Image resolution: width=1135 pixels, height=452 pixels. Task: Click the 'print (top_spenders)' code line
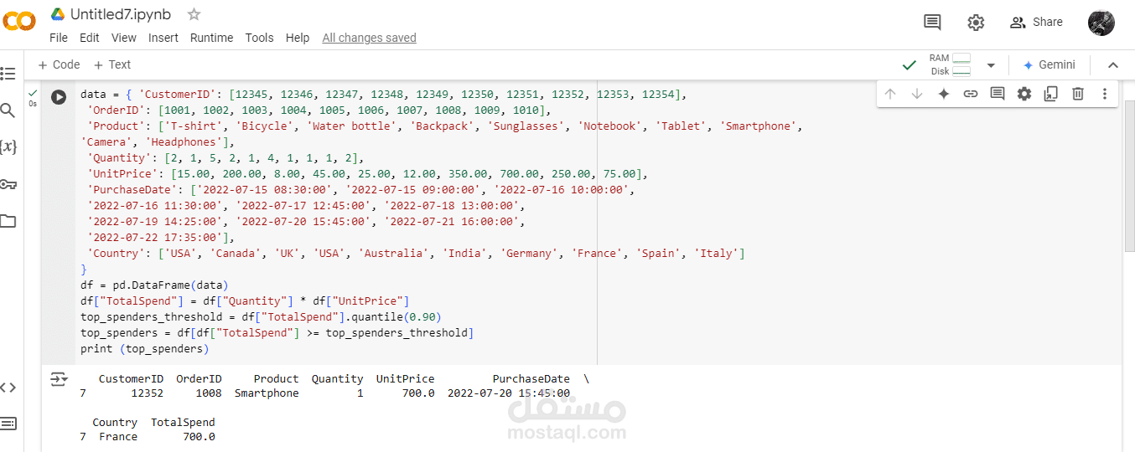pos(144,348)
